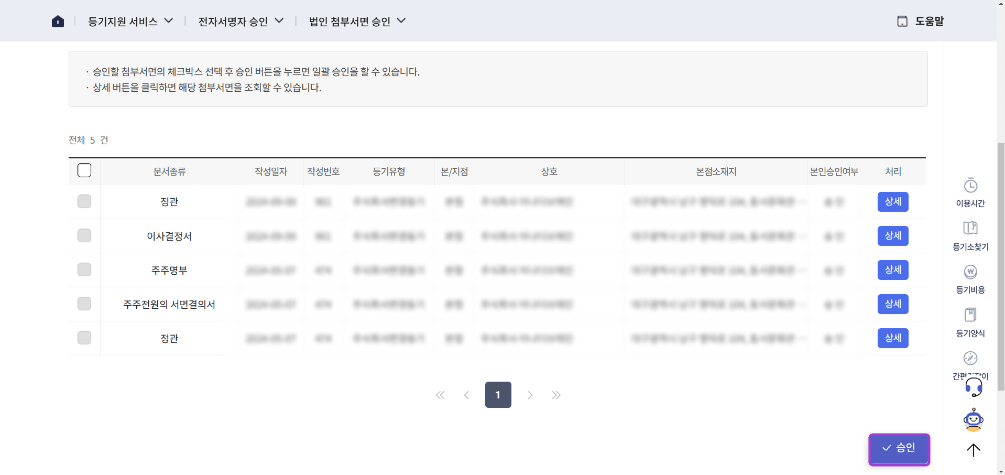Screen dimensions: 1005x475
Task: Click the 문서종류 column header
Action: 169,171
